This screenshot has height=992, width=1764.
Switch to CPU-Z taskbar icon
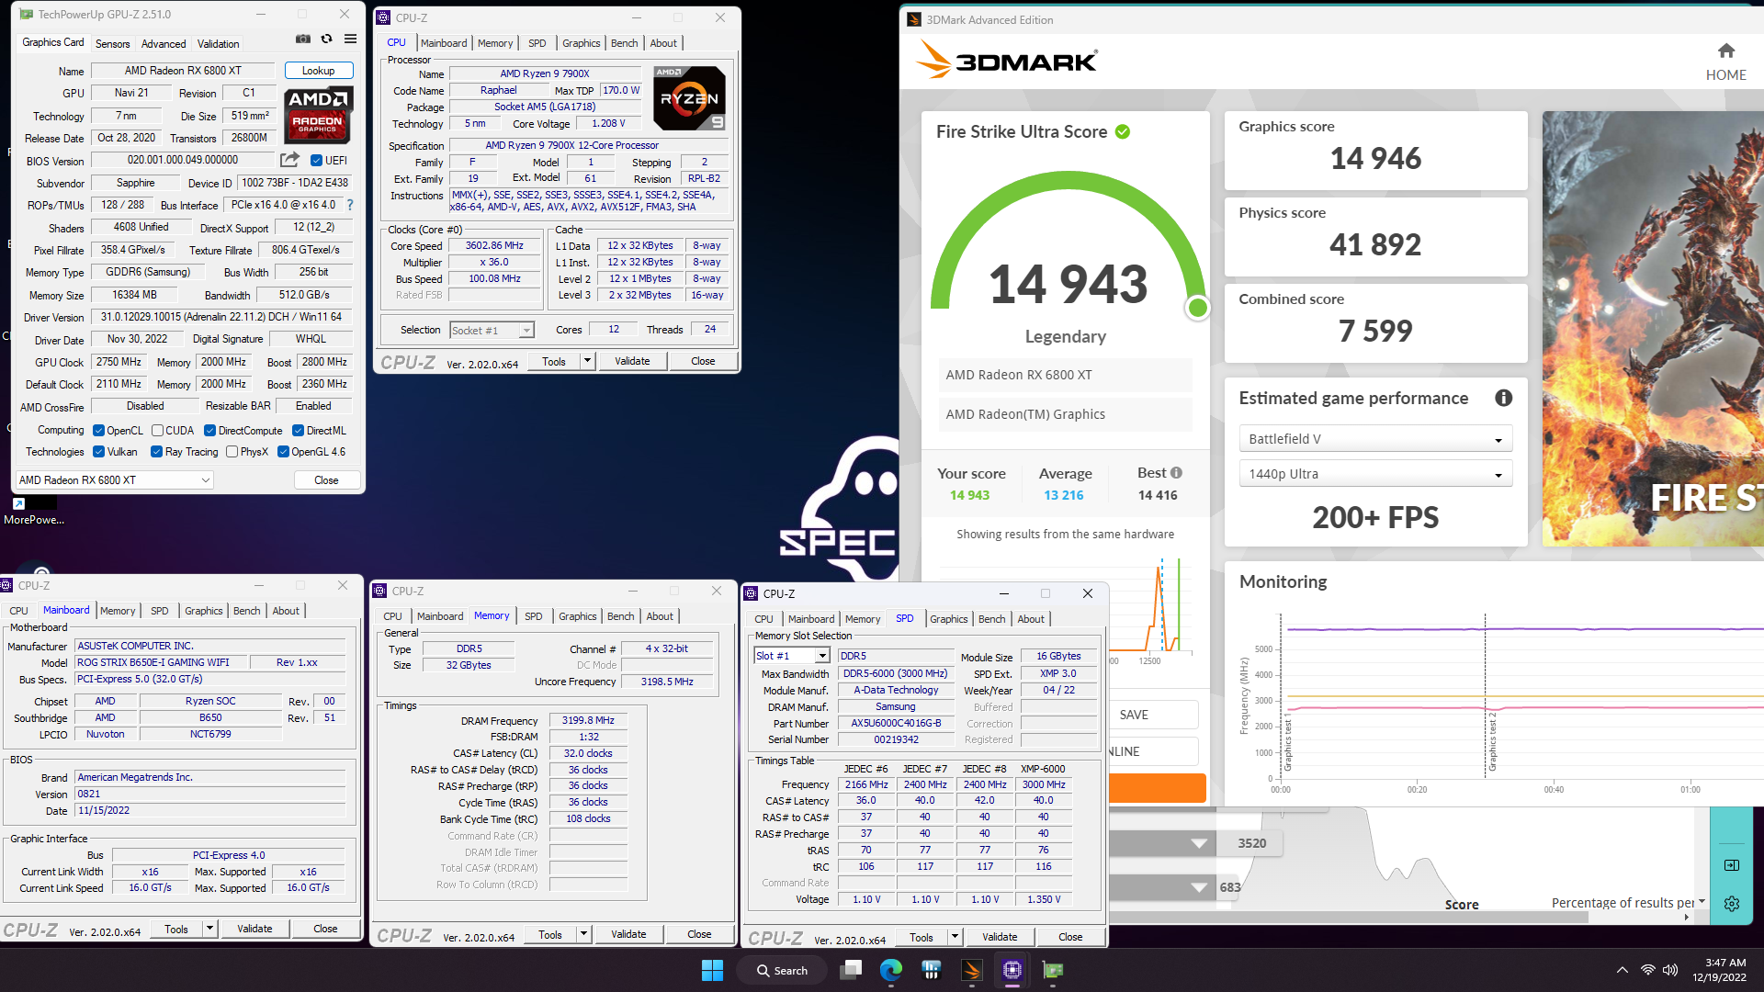point(1012,970)
